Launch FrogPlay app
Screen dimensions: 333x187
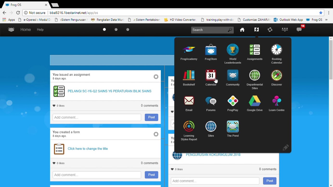click(x=233, y=103)
